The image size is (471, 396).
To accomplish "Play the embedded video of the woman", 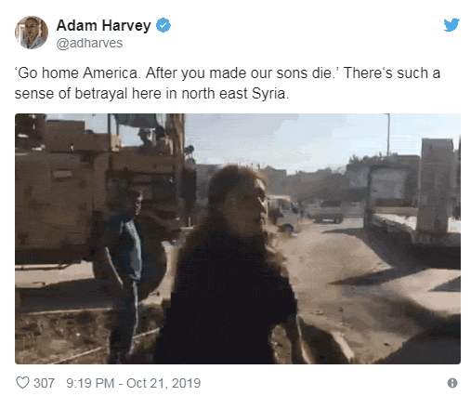I will tap(238, 239).
